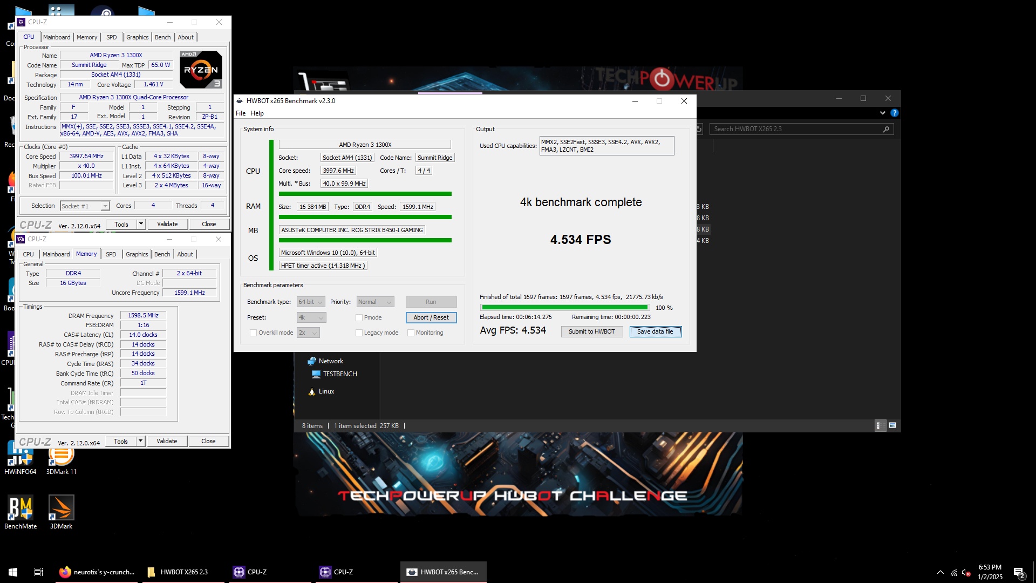The height and width of the screenshot is (583, 1036).
Task: Click the Tools button in upper CPU-Z
Action: click(x=121, y=224)
